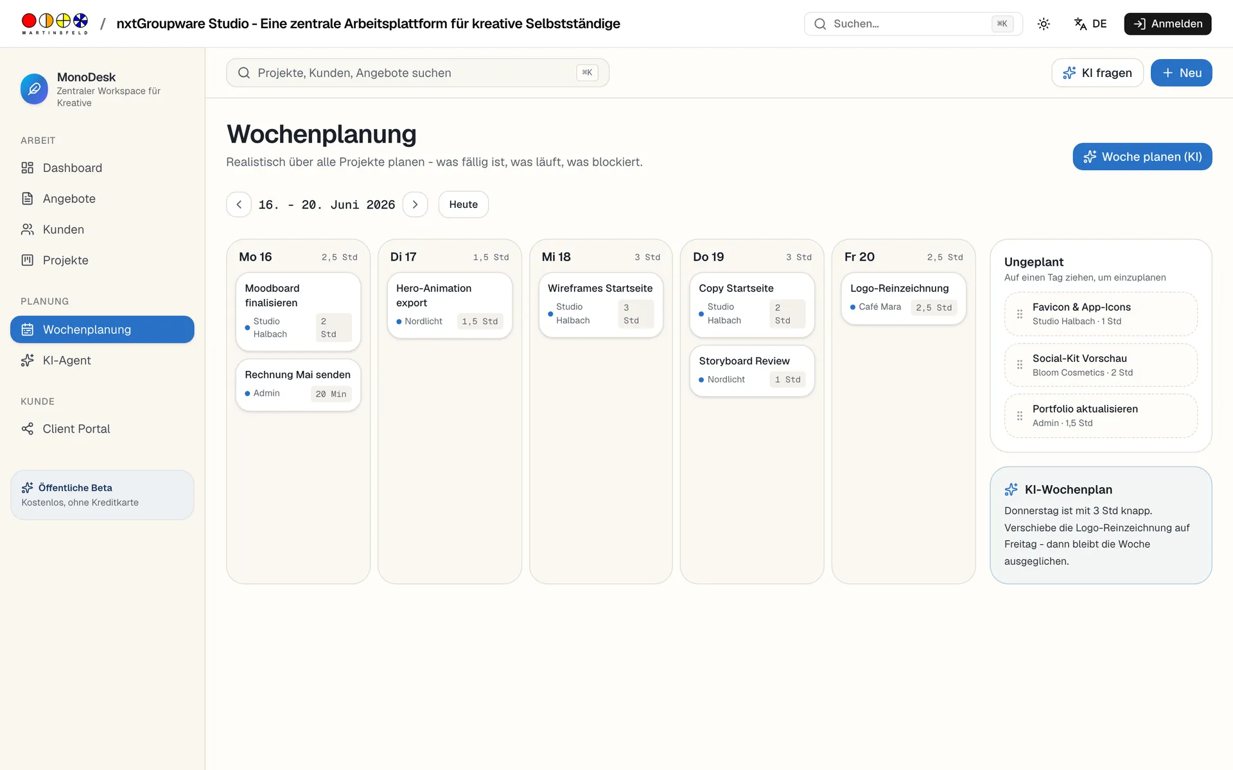Click the KI-Wochenplan sparkle icon
Viewport: 1233px width, 770px height.
click(x=1011, y=490)
